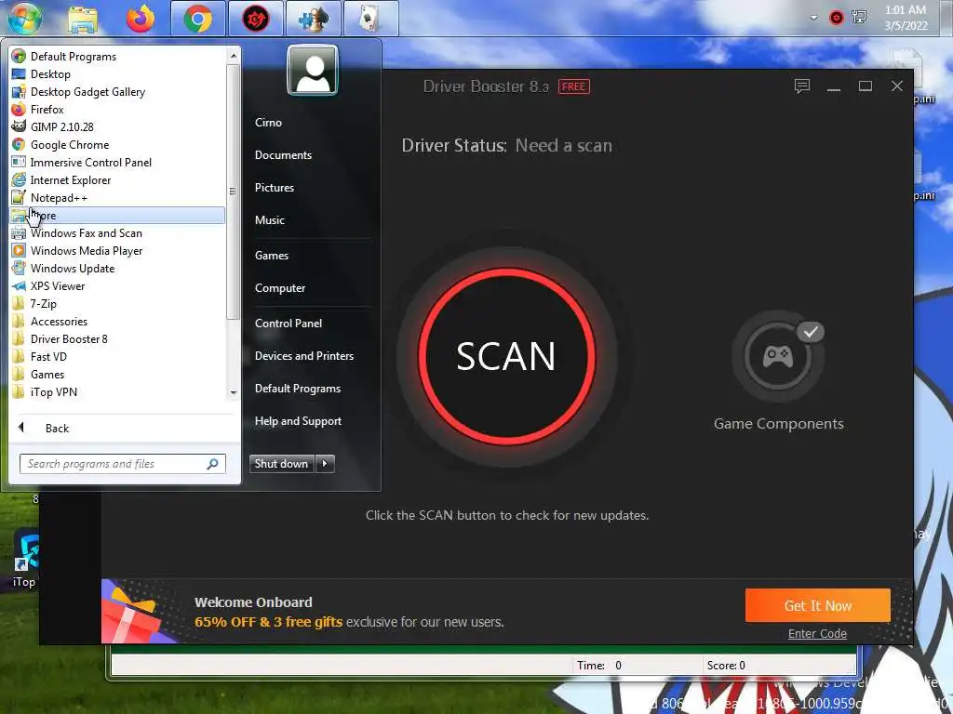Open Windows Update
Screen dimensions: 953x714
117,269
